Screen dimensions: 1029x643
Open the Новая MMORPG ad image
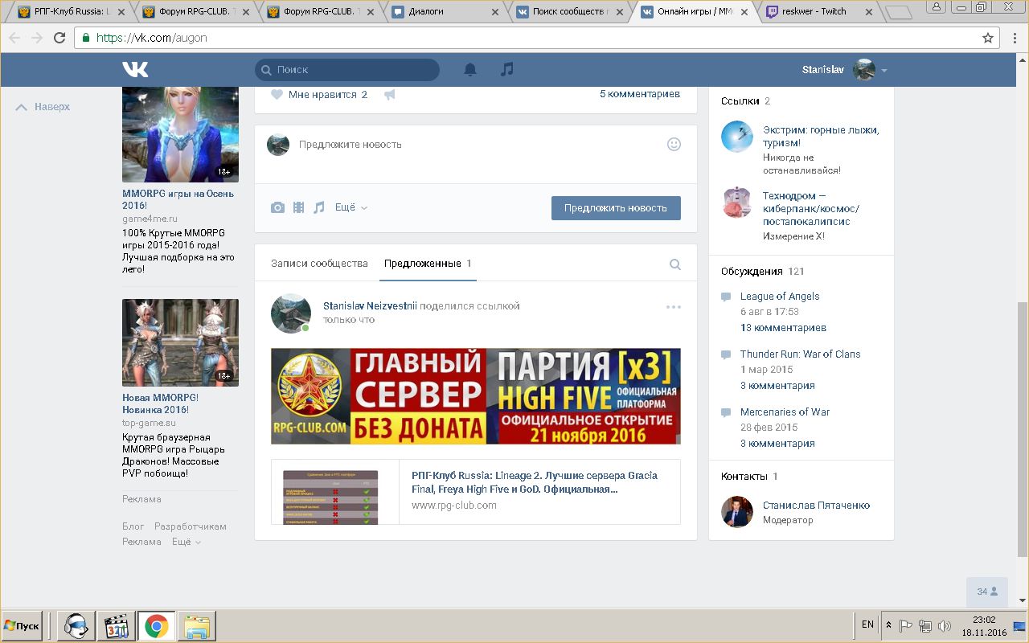click(180, 342)
